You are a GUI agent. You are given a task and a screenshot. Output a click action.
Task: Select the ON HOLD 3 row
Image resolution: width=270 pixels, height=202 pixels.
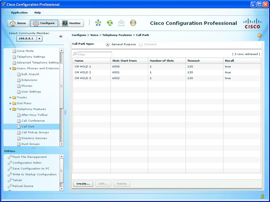(167, 78)
